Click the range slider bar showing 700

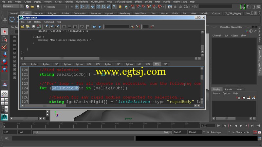click(x=102, y=132)
